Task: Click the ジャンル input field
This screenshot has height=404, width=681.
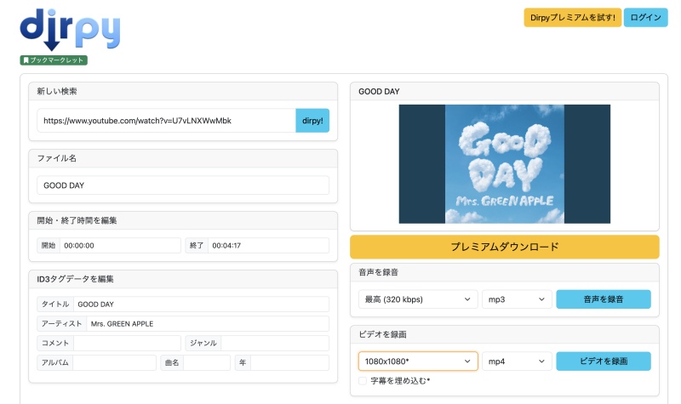Action: [275, 343]
